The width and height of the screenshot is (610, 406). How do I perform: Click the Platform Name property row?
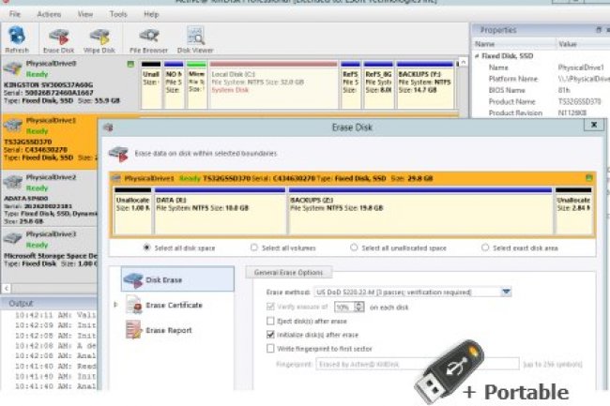pos(541,79)
